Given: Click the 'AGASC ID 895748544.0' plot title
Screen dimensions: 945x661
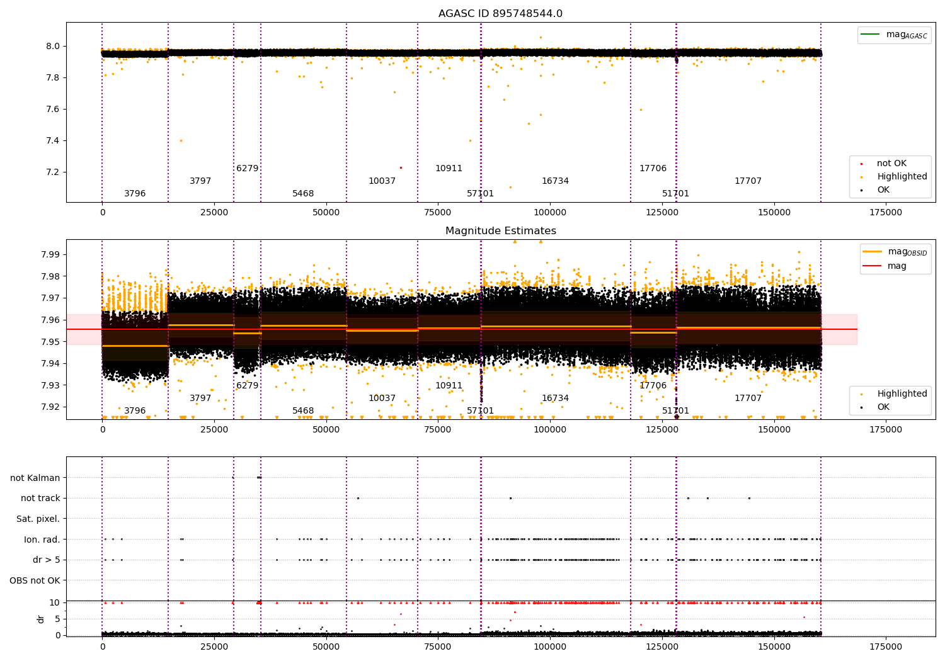Looking at the screenshot, I should (500, 14).
